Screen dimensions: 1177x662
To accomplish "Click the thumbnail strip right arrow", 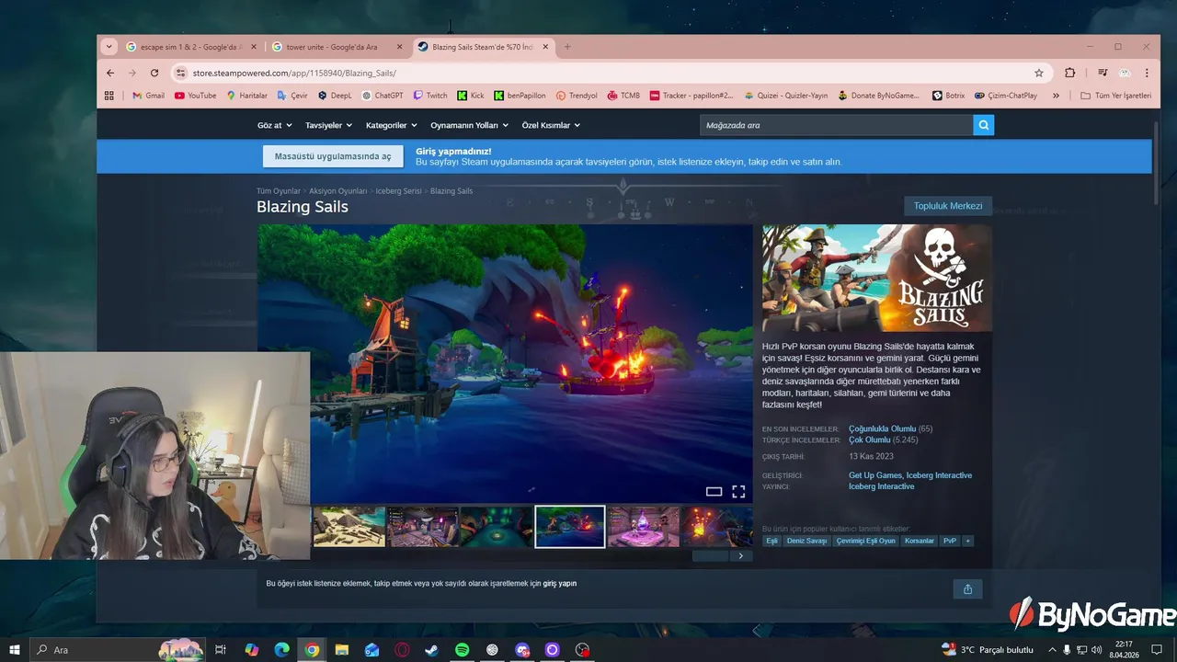I will click(x=741, y=555).
